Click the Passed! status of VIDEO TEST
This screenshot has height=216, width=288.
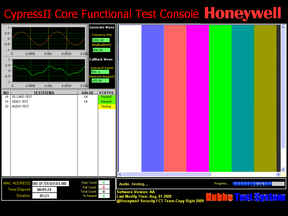107,102
